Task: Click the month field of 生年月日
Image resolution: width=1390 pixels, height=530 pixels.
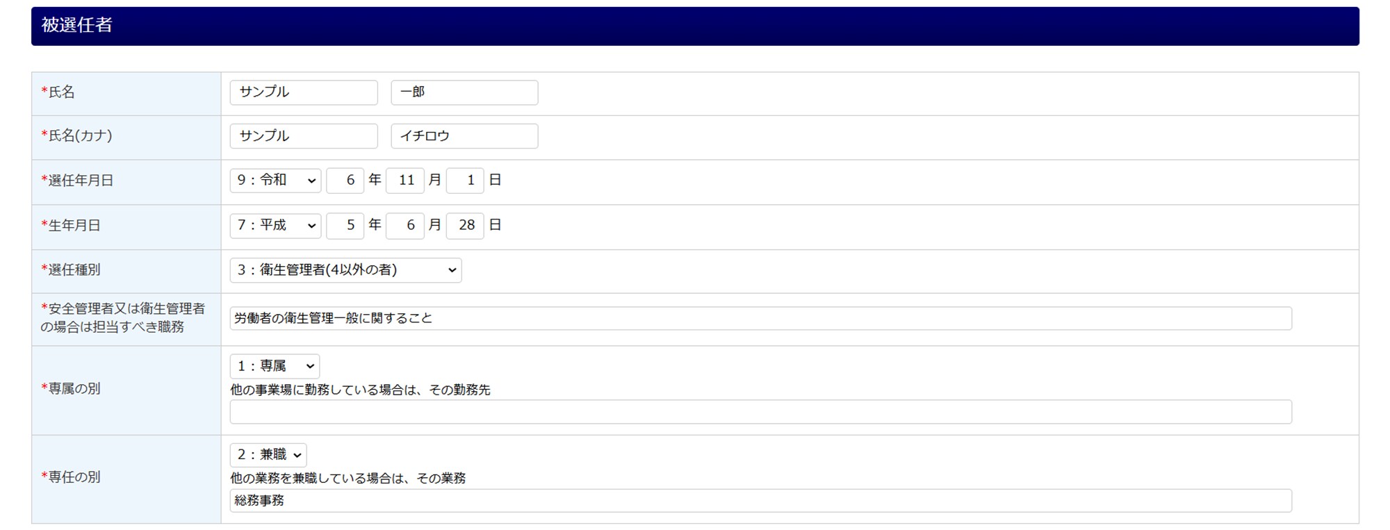Action: [x=404, y=226]
